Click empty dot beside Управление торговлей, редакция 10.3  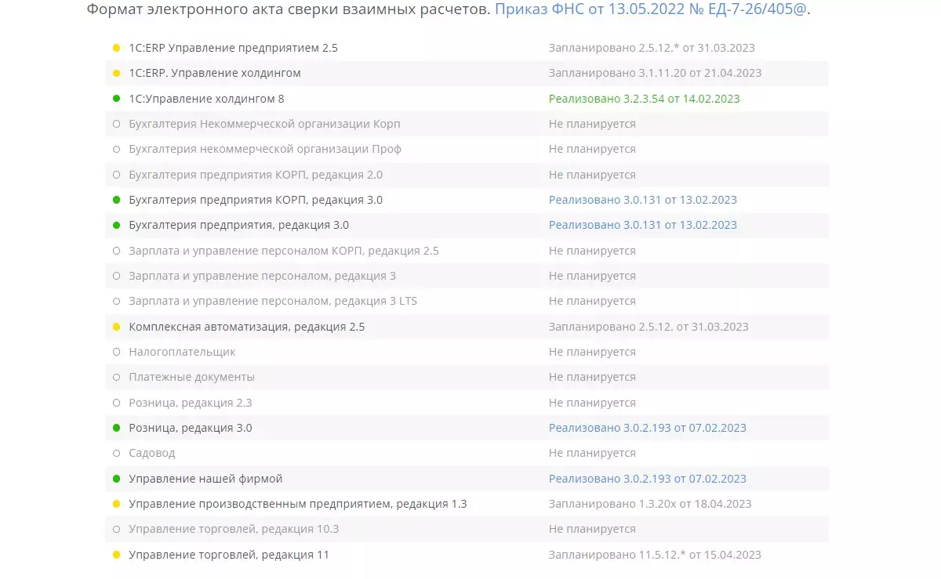[116, 529]
